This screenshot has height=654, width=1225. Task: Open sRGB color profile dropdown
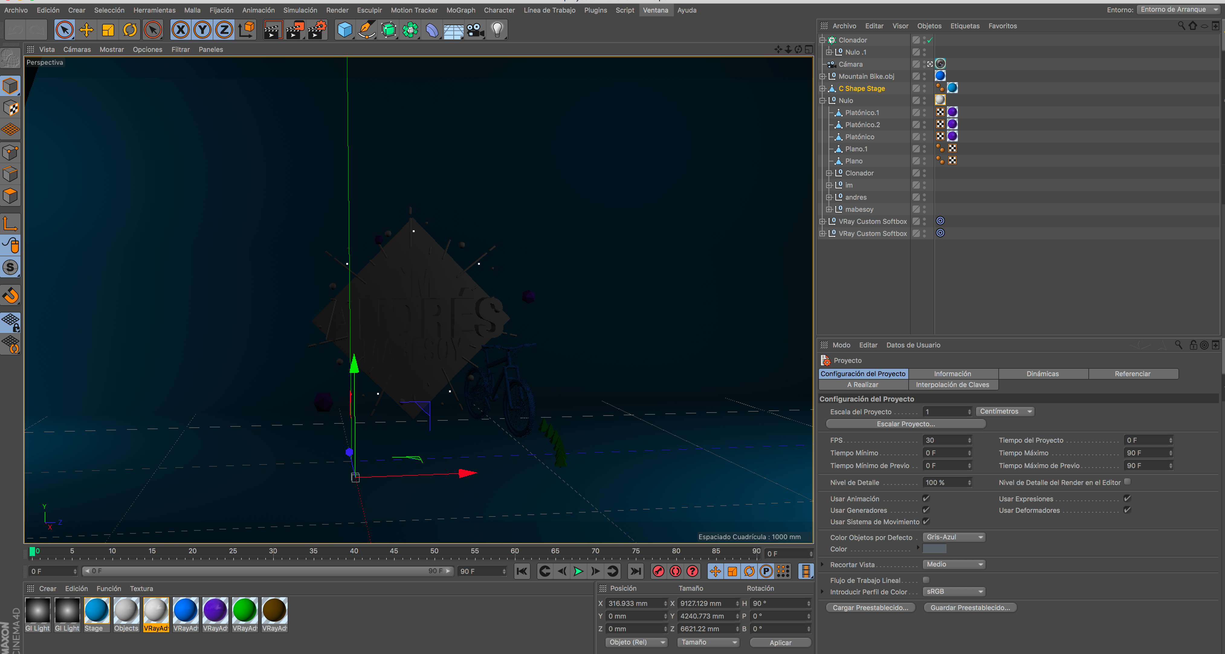954,591
